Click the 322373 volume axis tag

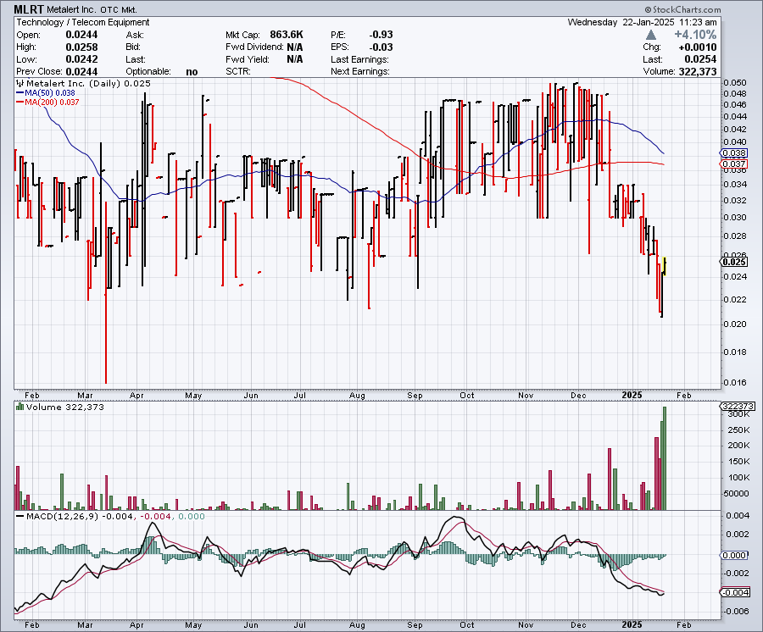pos(738,406)
